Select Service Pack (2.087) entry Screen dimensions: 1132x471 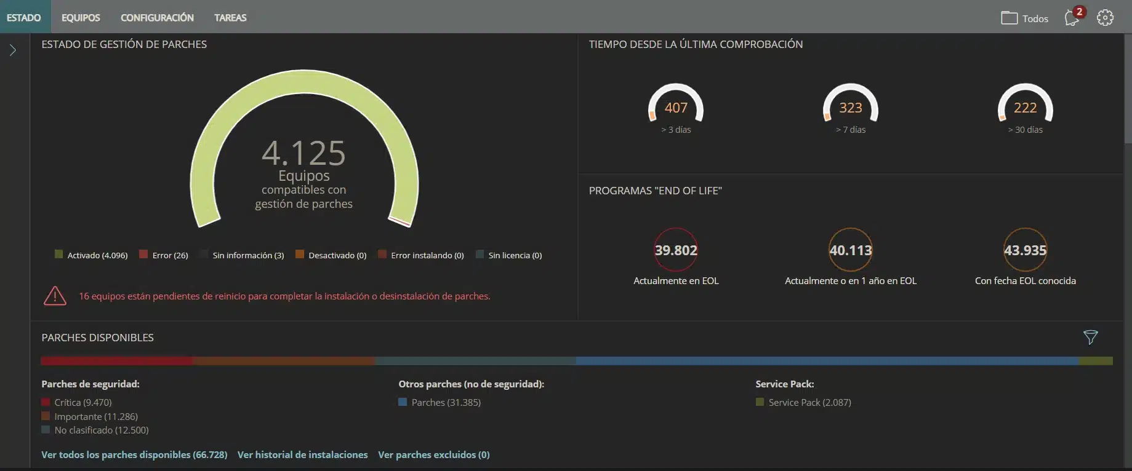(803, 402)
